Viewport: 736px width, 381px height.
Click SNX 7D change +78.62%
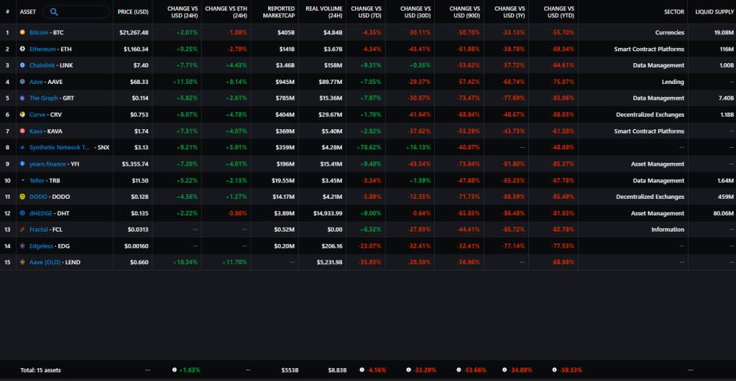click(369, 147)
